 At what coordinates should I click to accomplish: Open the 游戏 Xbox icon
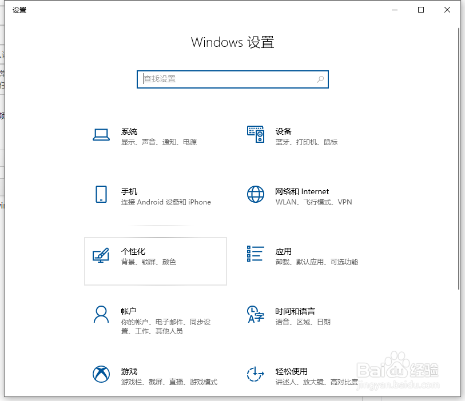click(101, 374)
